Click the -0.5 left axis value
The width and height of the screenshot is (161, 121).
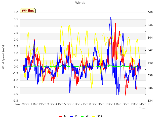click(x=15, y=73)
